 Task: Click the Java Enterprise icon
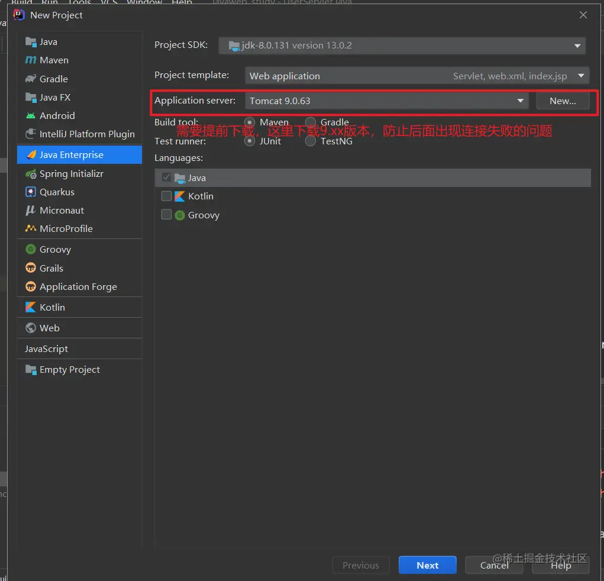31,154
